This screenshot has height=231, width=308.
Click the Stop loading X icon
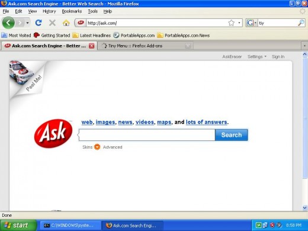point(52,23)
